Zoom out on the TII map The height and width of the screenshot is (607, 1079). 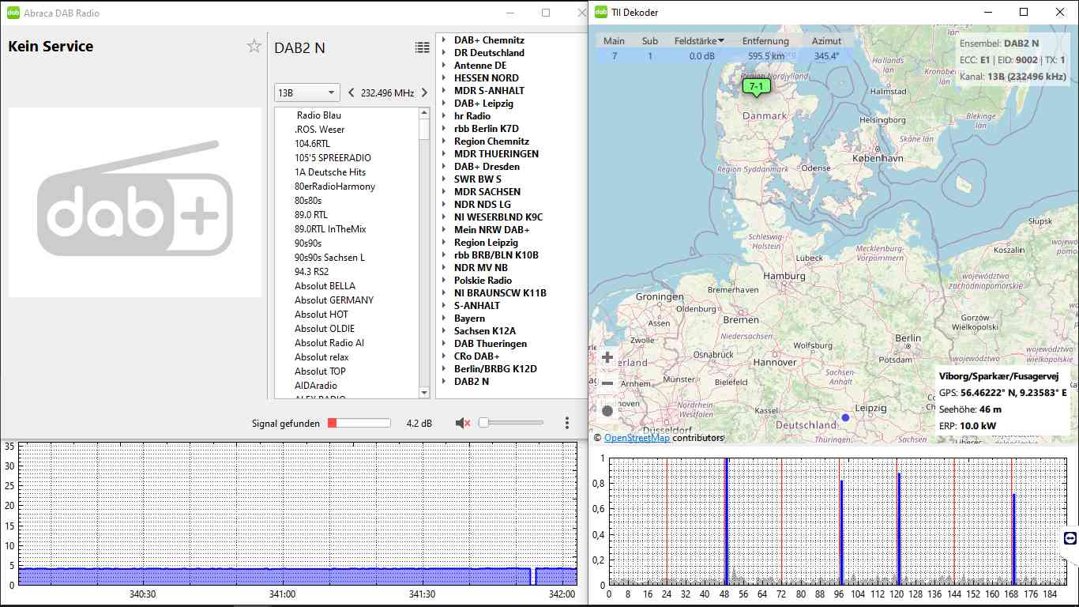tap(607, 384)
